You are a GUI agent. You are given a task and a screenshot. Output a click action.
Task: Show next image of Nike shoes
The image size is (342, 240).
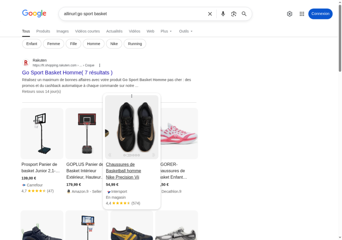(154, 155)
